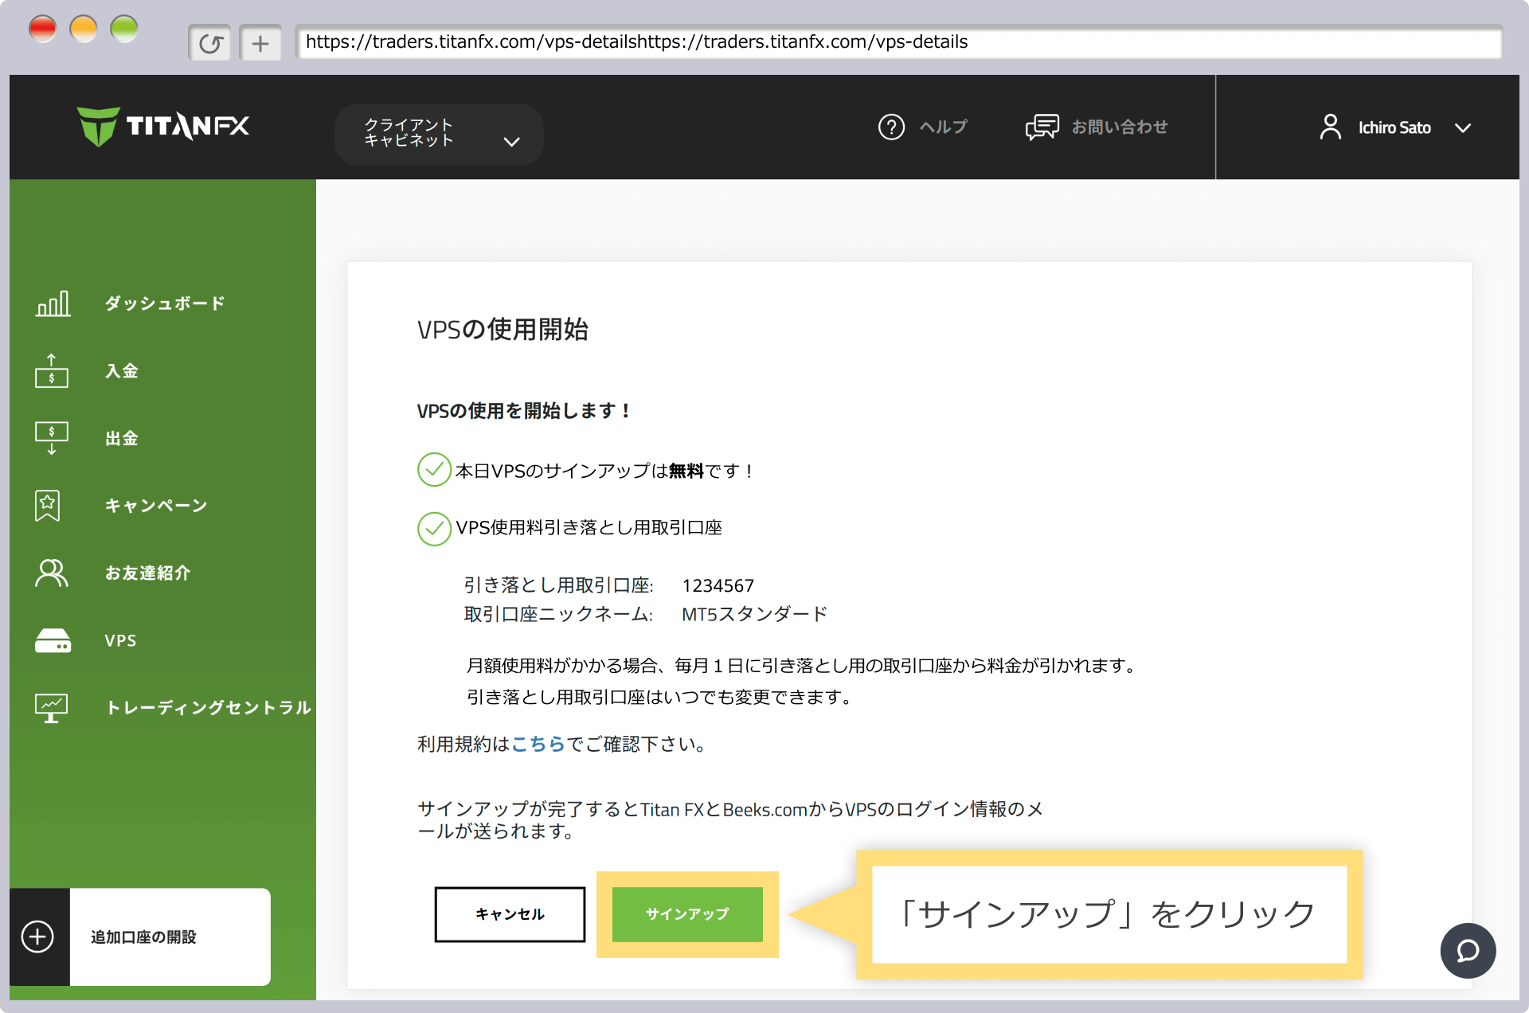Click the account number 1234567

pos(718,585)
